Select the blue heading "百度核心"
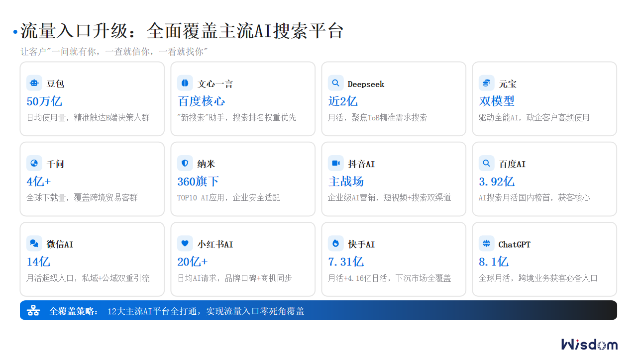 [x=201, y=101]
